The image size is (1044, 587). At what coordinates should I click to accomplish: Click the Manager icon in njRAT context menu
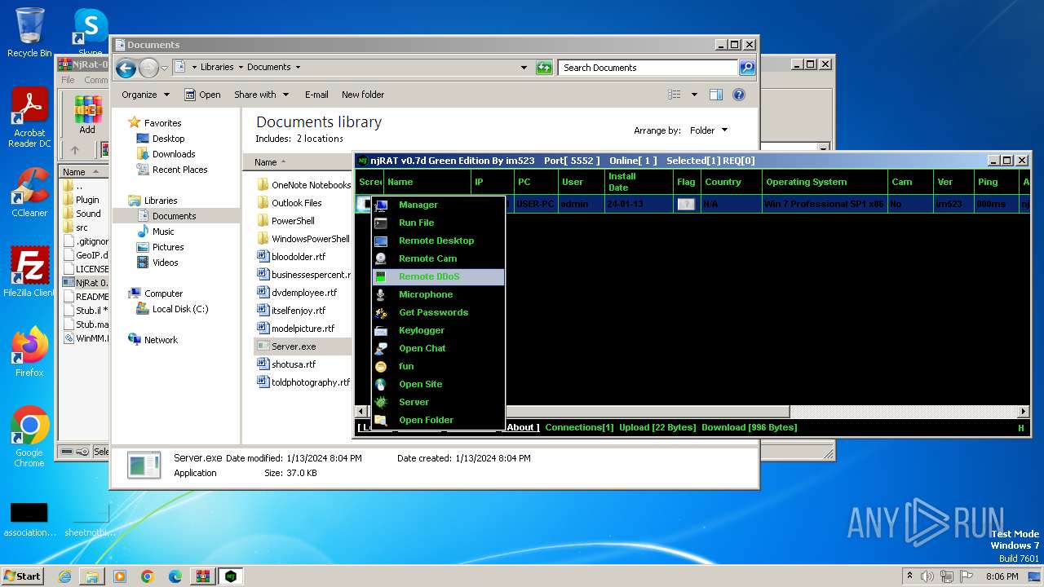381,205
